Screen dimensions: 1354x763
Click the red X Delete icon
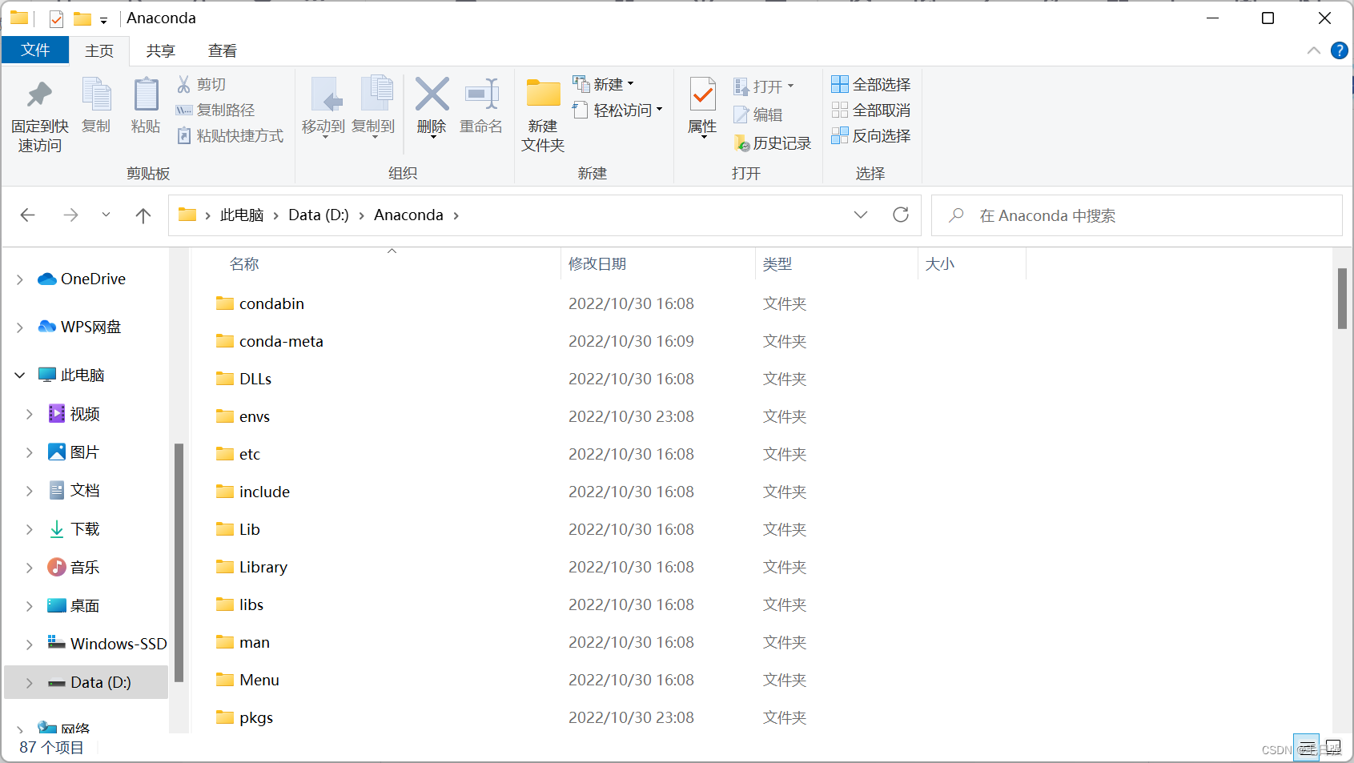[x=432, y=94]
